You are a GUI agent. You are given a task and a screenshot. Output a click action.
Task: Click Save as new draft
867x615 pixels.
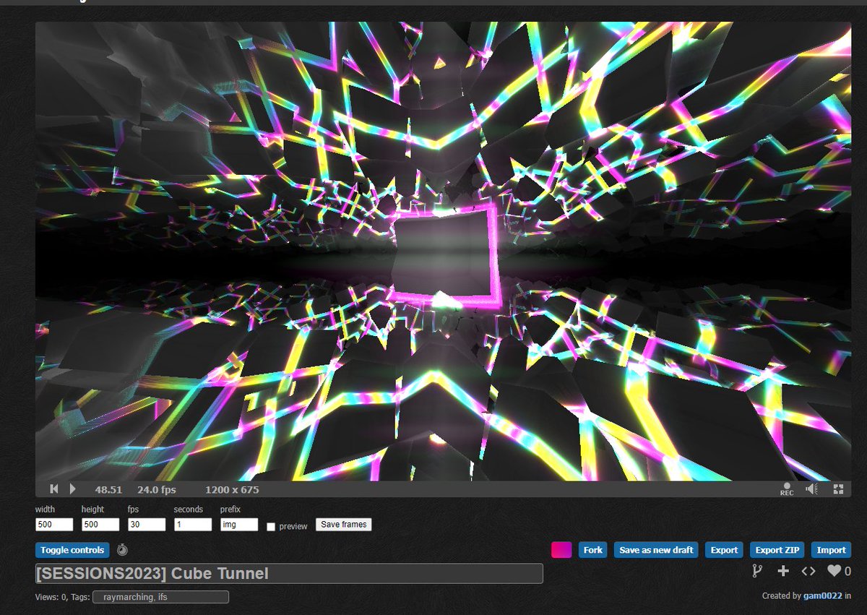pos(657,550)
